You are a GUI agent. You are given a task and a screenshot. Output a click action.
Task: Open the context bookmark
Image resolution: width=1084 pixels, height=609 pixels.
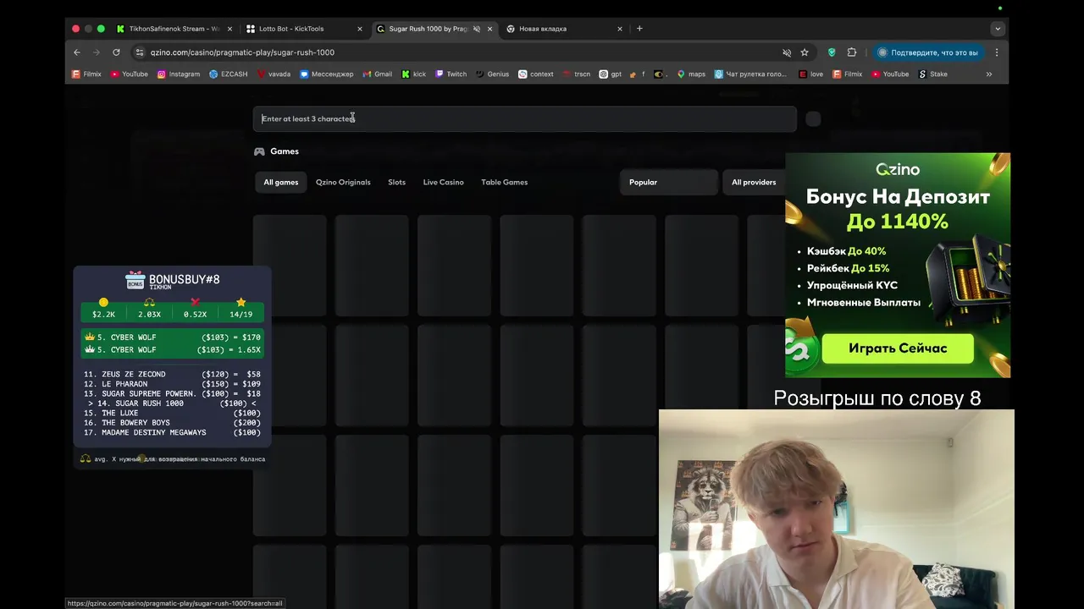click(x=536, y=74)
